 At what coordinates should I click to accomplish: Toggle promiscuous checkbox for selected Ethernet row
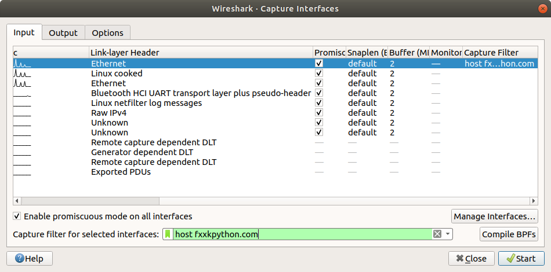[x=319, y=64]
